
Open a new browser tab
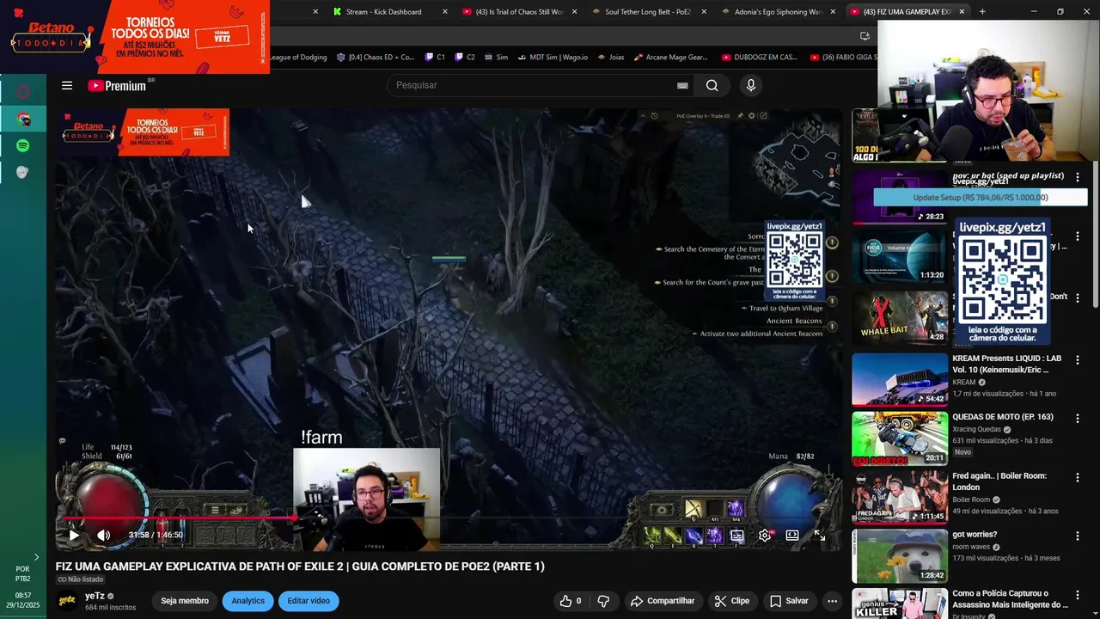982,12
